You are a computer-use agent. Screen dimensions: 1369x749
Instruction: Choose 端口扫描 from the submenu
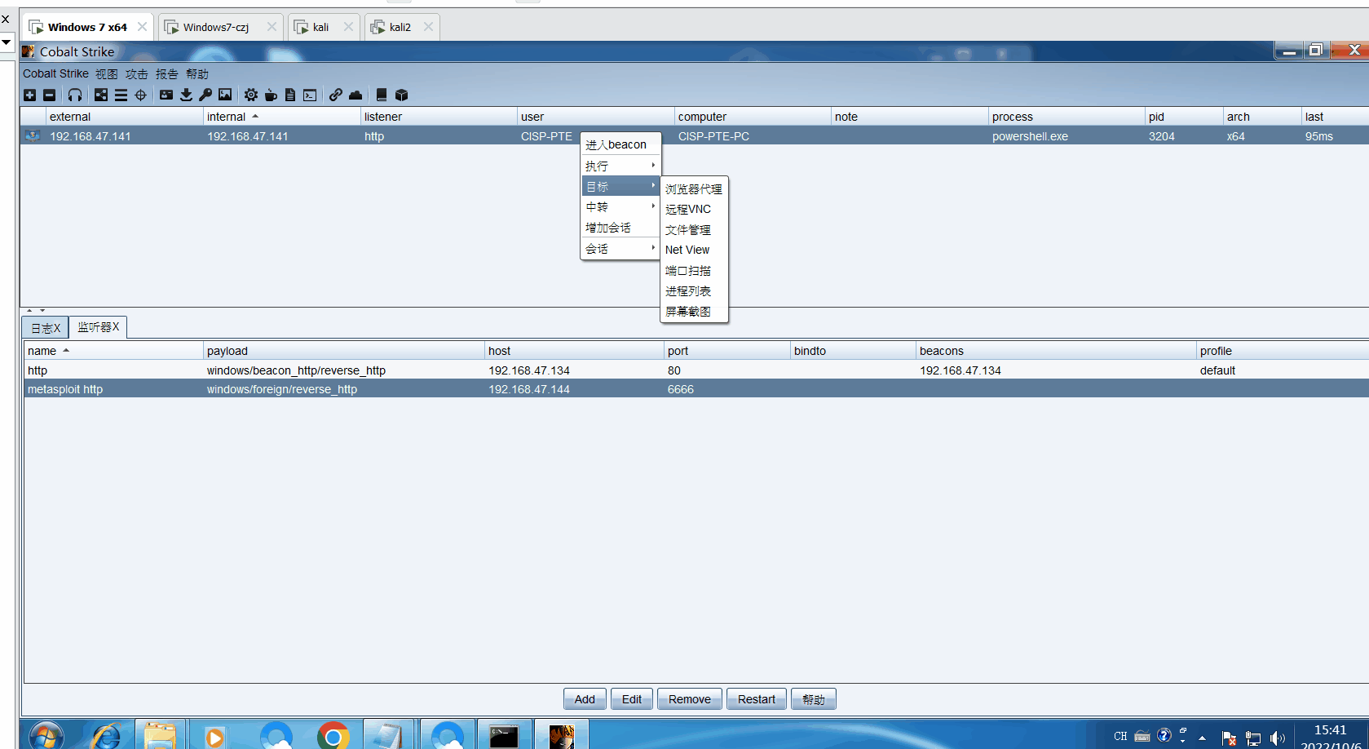694,270
